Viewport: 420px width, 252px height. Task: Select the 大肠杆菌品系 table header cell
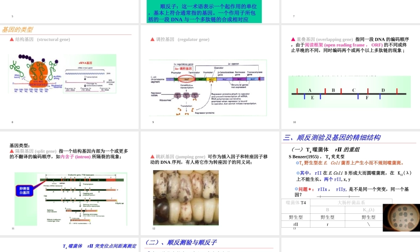[351, 203]
